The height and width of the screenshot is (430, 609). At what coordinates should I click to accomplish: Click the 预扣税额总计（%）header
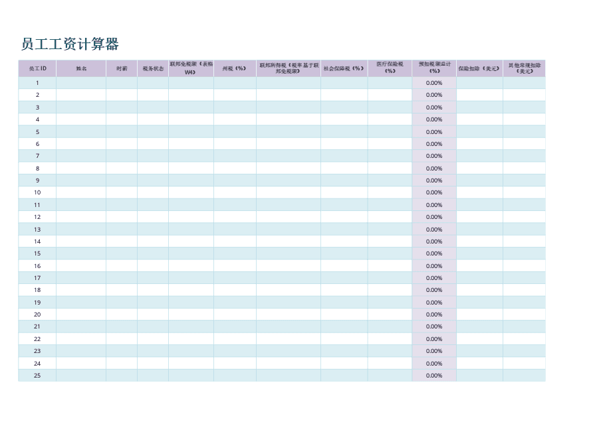click(434, 68)
